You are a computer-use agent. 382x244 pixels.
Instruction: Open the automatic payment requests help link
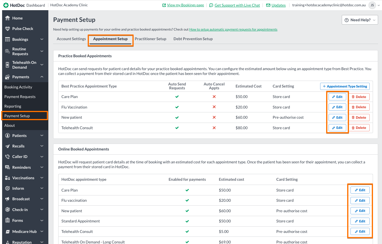click(233, 29)
